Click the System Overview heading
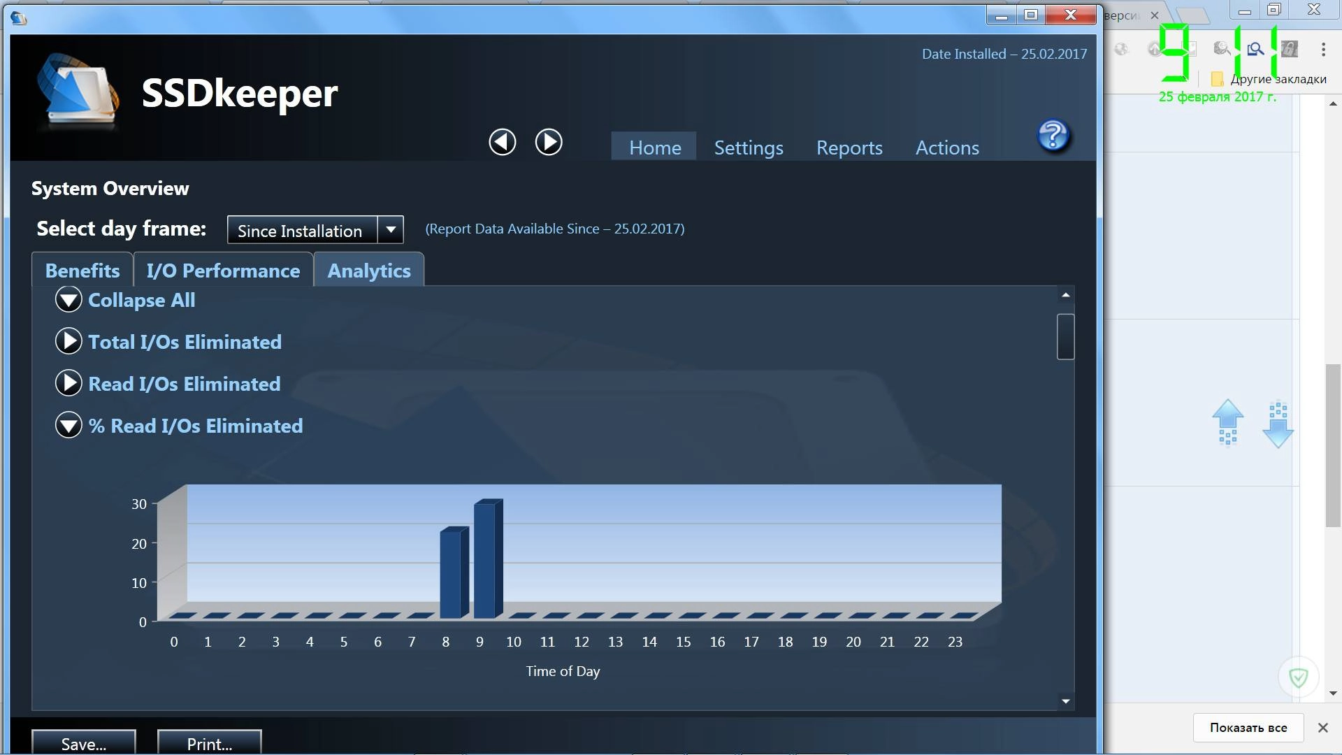This screenshot has height=755, width=1342. coord(110,189)
